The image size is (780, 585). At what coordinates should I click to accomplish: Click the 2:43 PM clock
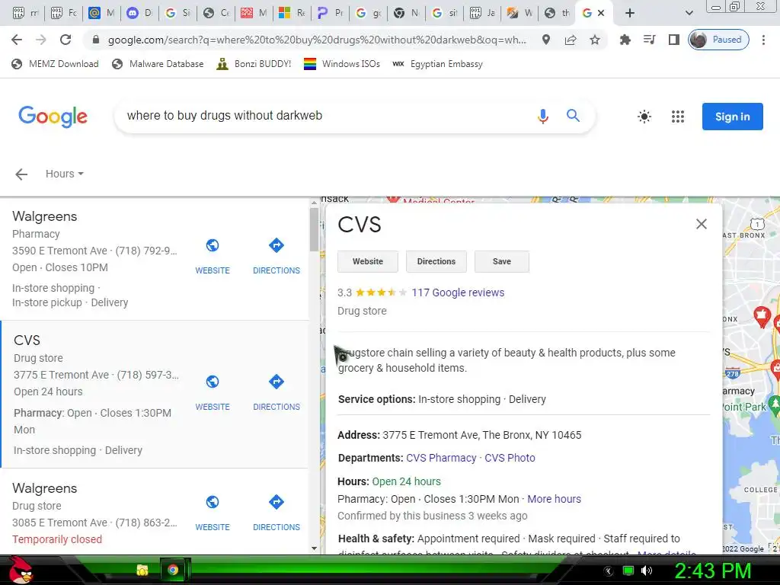pos(712,571)
